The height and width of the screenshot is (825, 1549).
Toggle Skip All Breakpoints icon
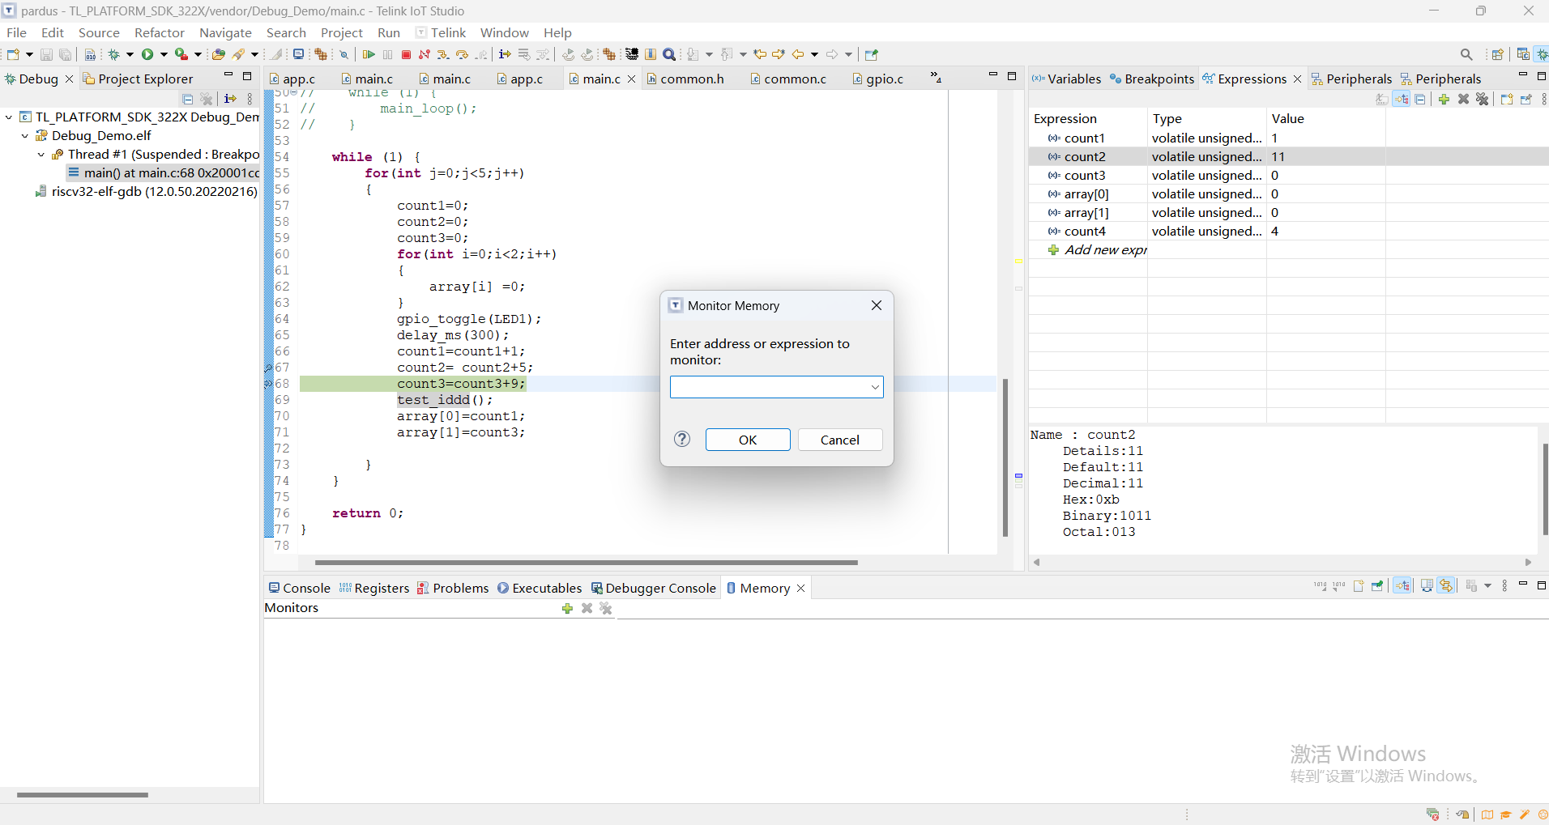click(344, 54)
